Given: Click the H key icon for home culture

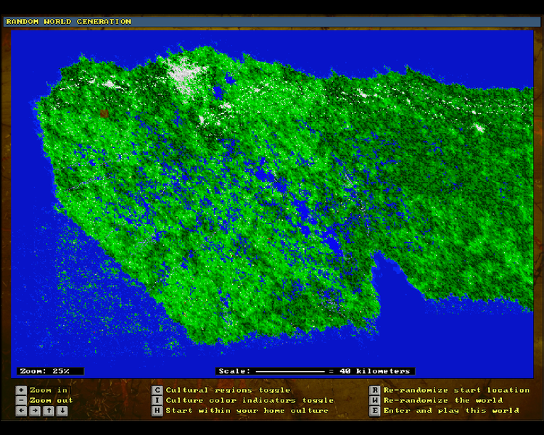Looking at the screenshot, I should click(157, 410).
